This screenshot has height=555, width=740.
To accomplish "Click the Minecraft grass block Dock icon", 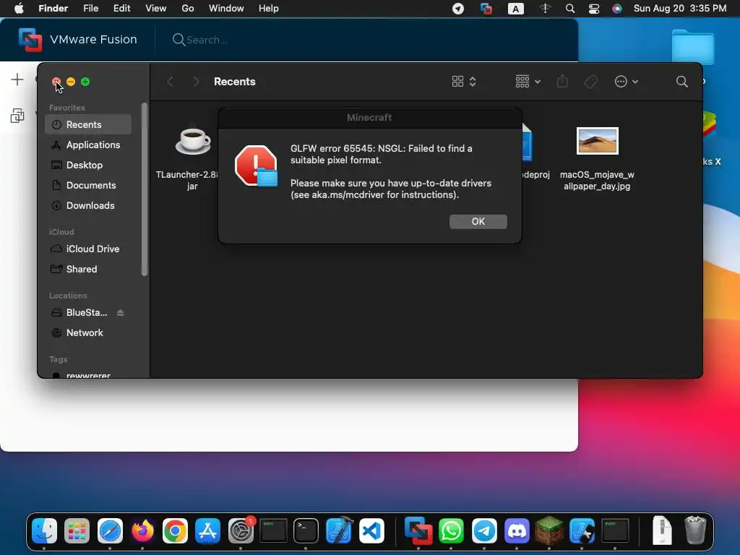I will click(x=549, y=530).
